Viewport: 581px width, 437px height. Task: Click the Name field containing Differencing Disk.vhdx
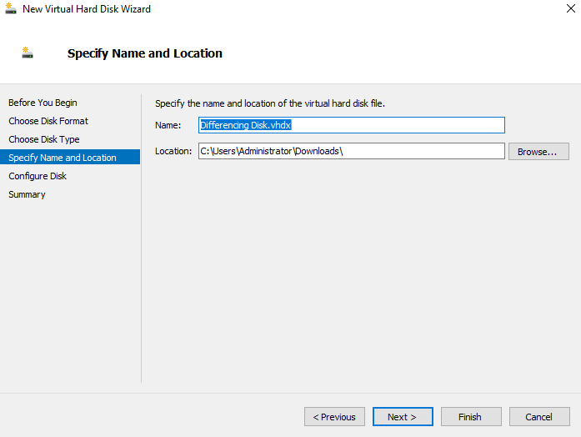pyautogui.click(x=351, y=125)
